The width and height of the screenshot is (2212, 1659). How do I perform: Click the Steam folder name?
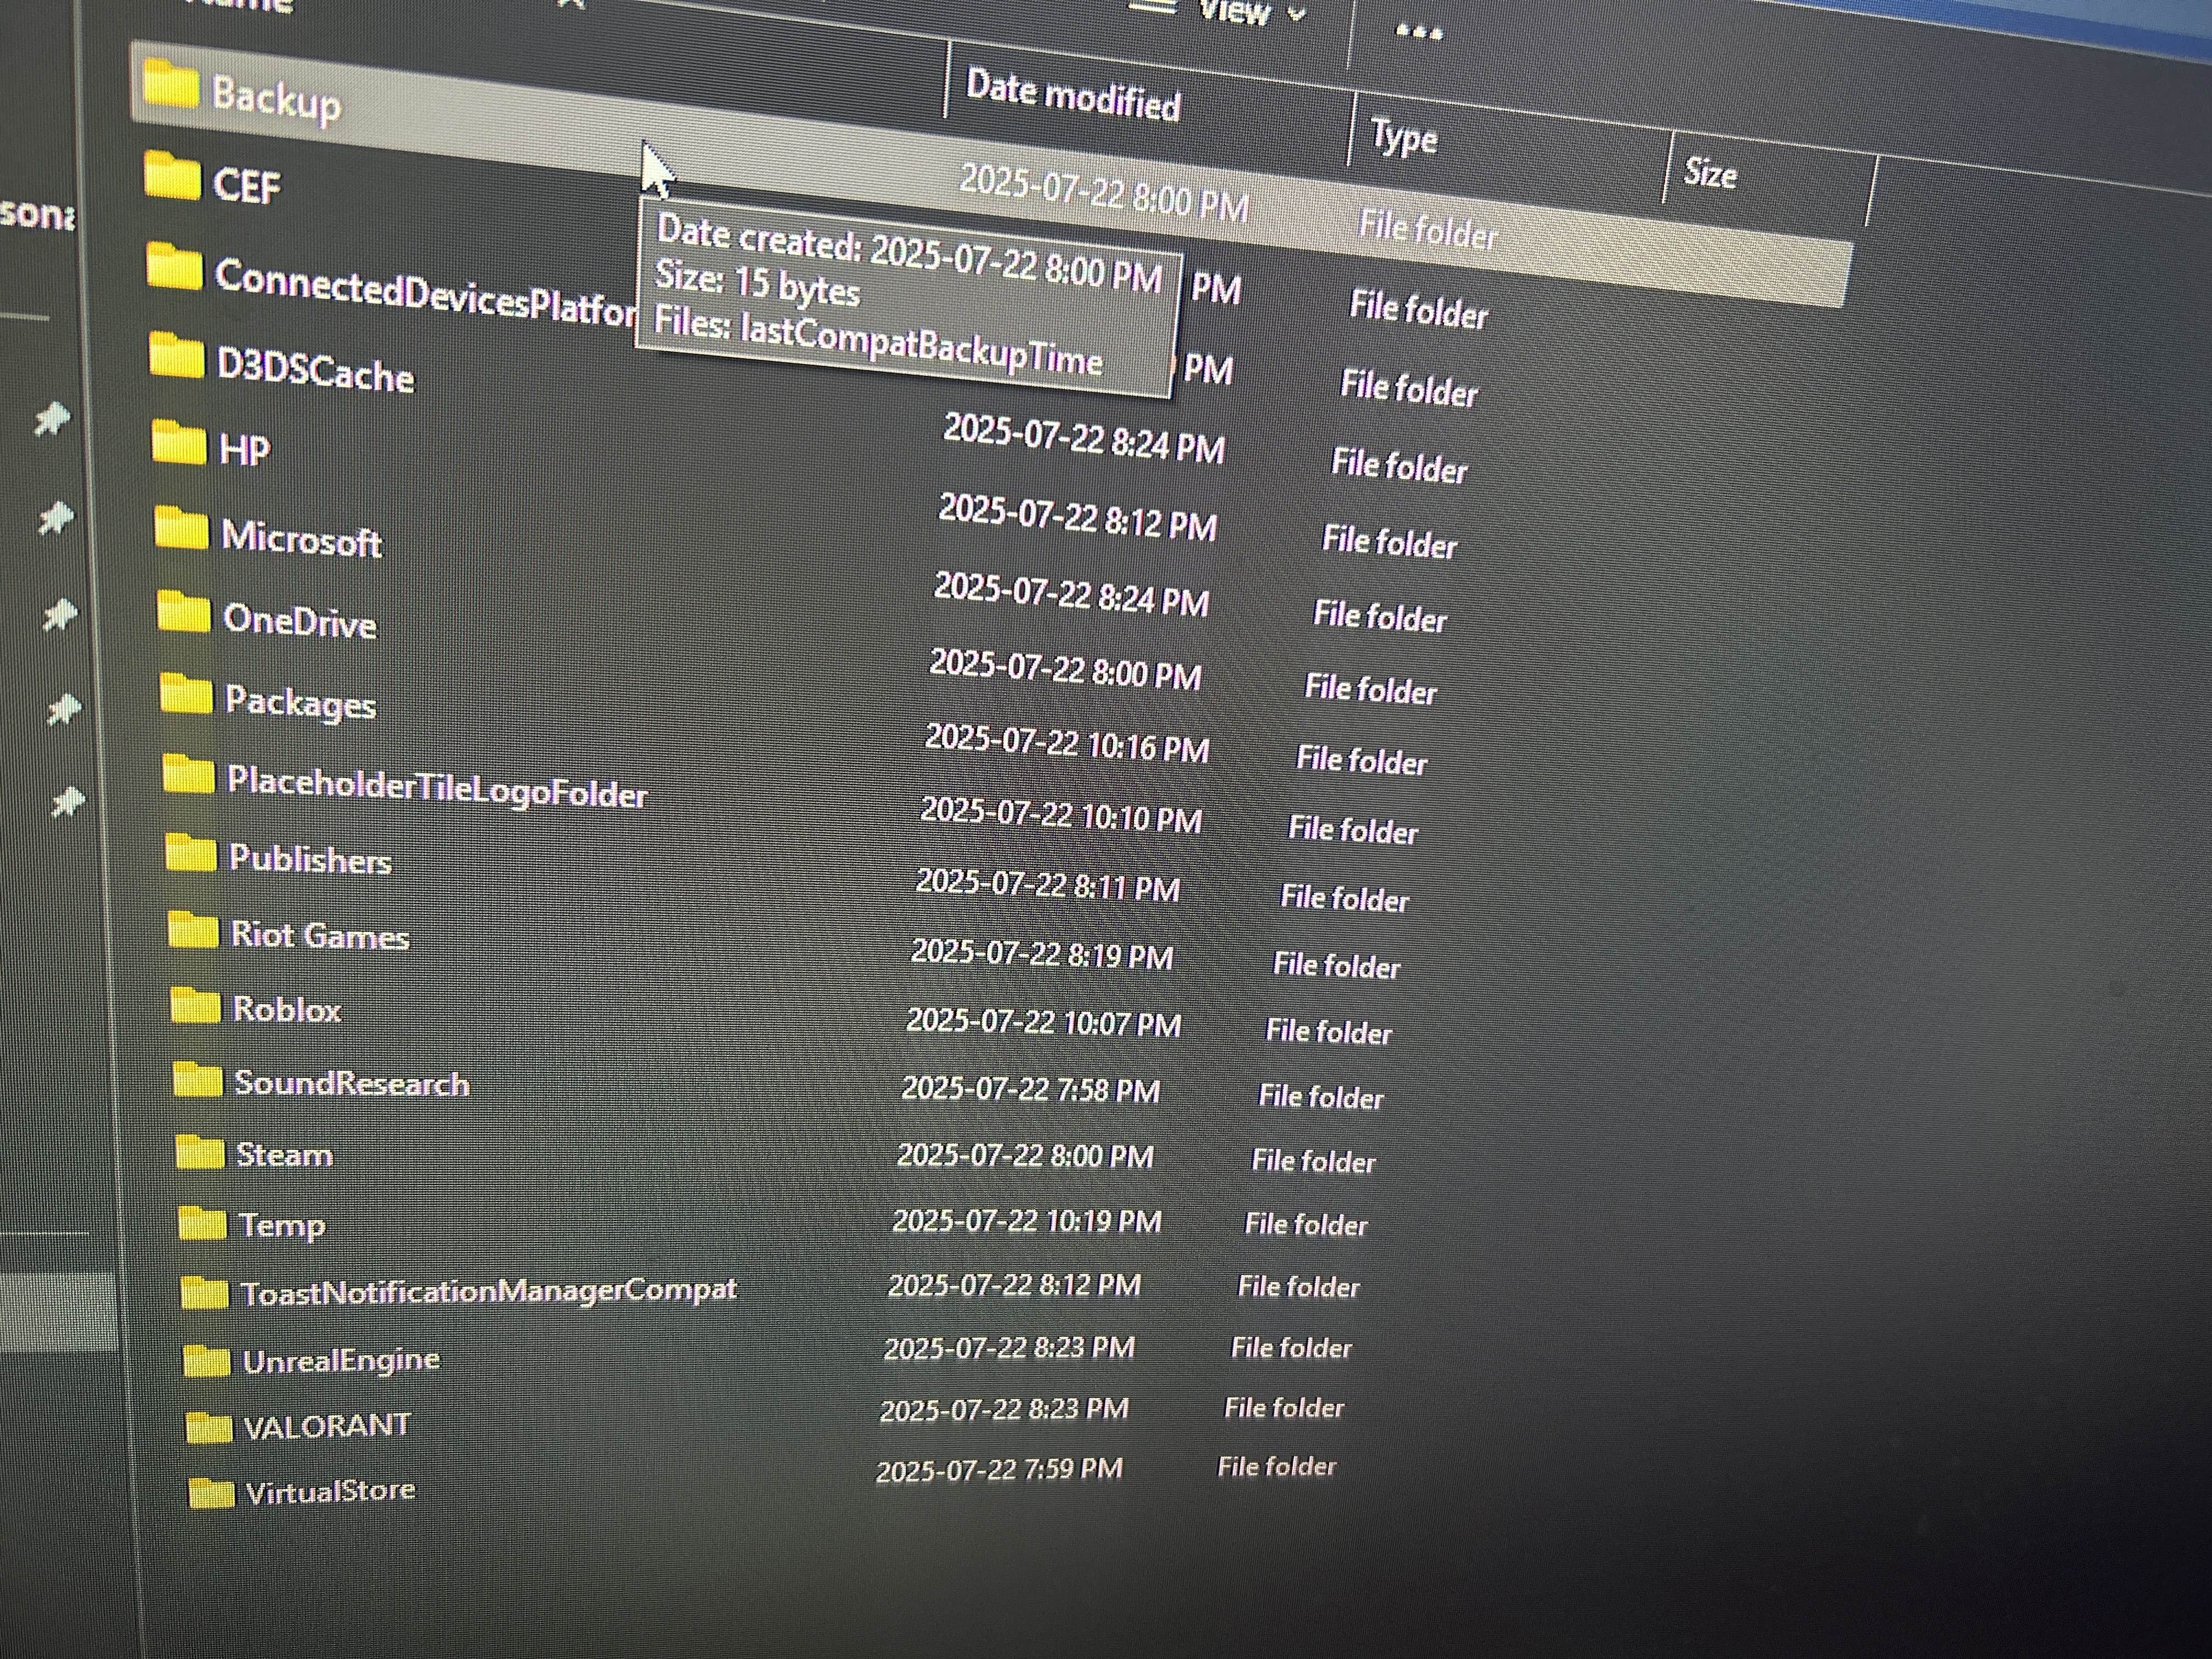[x=285, y=1155]
